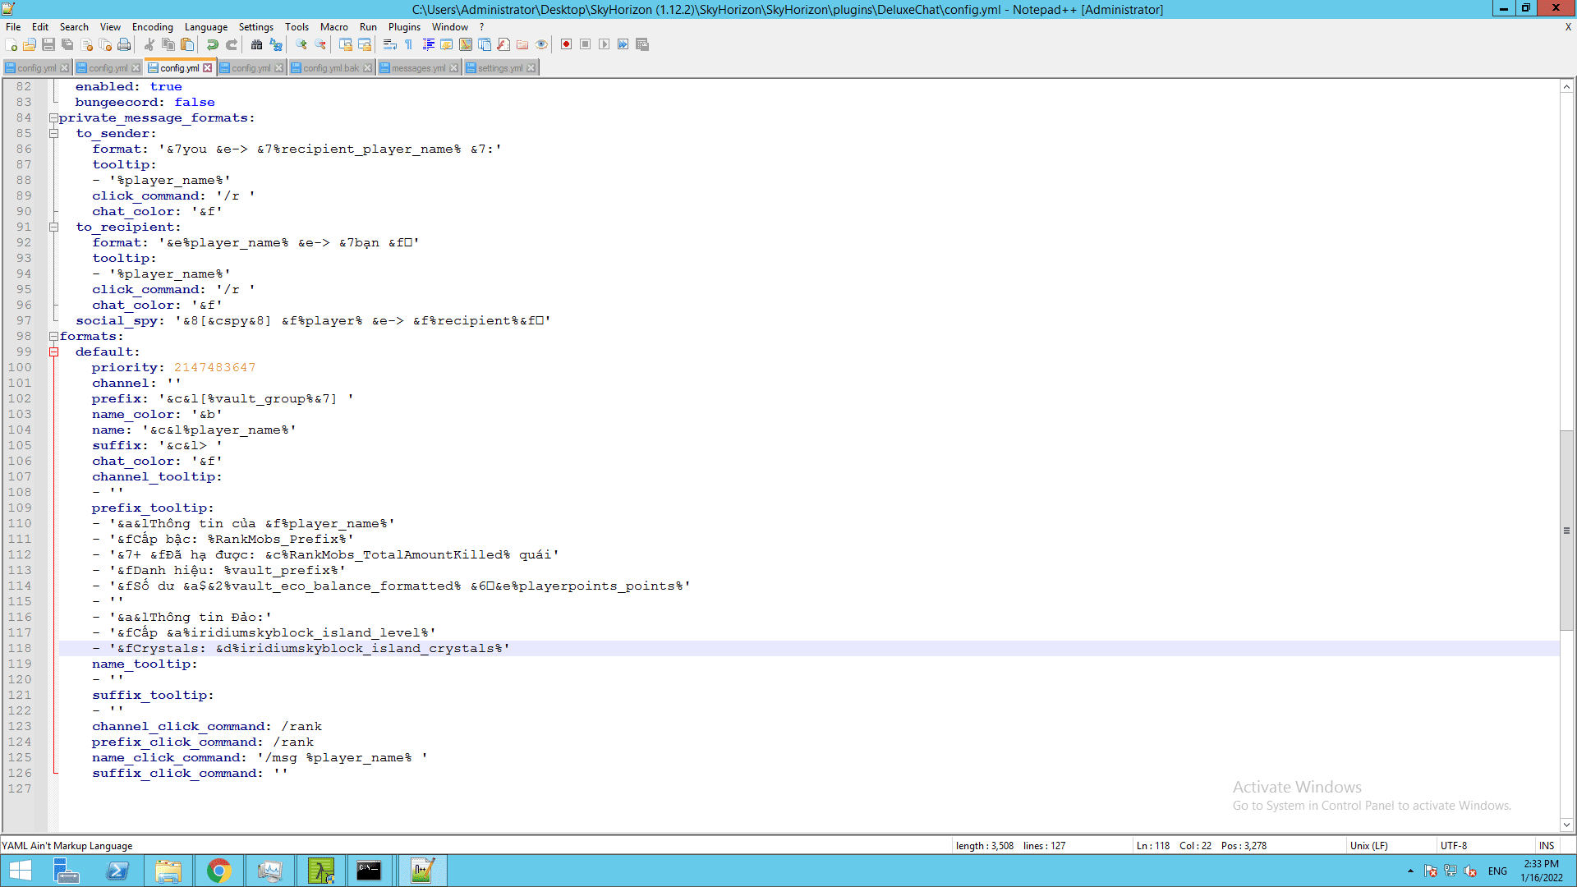
Task: Toggle Show All Characters pilcrow button
Action: pyautogui.click(x=409, y=44)
